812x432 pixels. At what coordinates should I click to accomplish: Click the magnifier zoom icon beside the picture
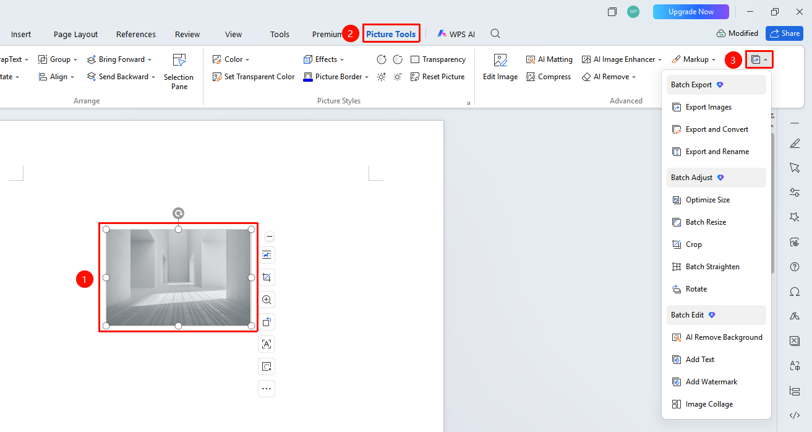click(267, 300)
